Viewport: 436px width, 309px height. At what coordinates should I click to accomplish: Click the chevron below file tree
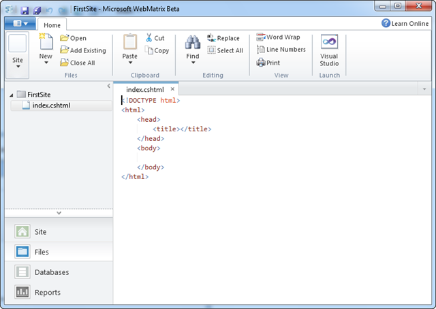click(59, 213)
